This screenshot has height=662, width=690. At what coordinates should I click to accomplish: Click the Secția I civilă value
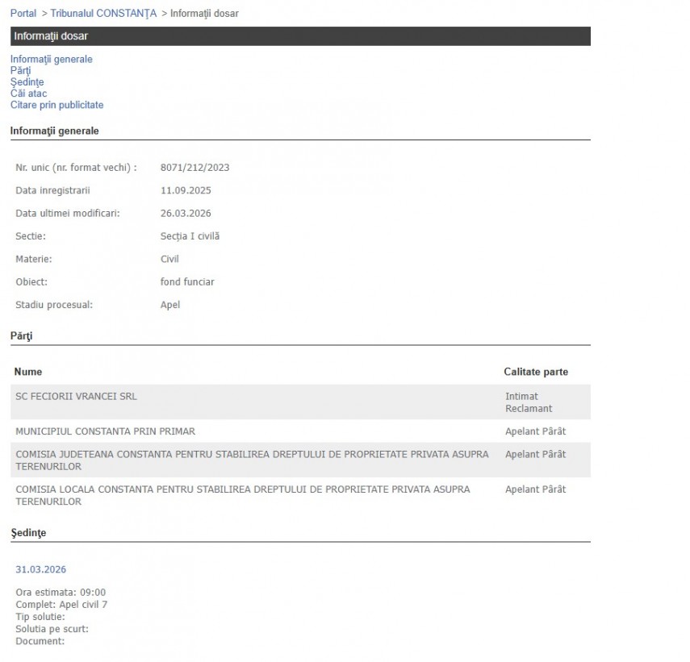[x=190, y=236]
